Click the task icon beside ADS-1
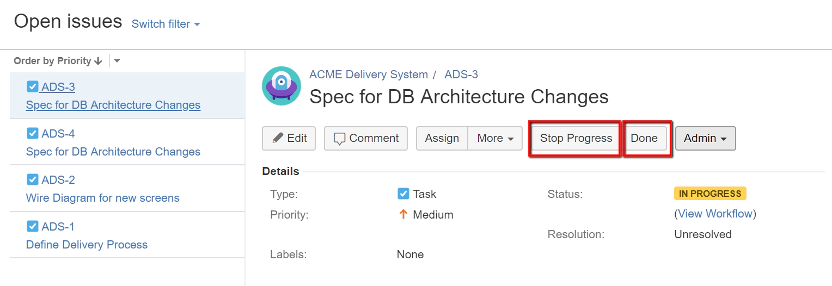 (x=33, y=227)
